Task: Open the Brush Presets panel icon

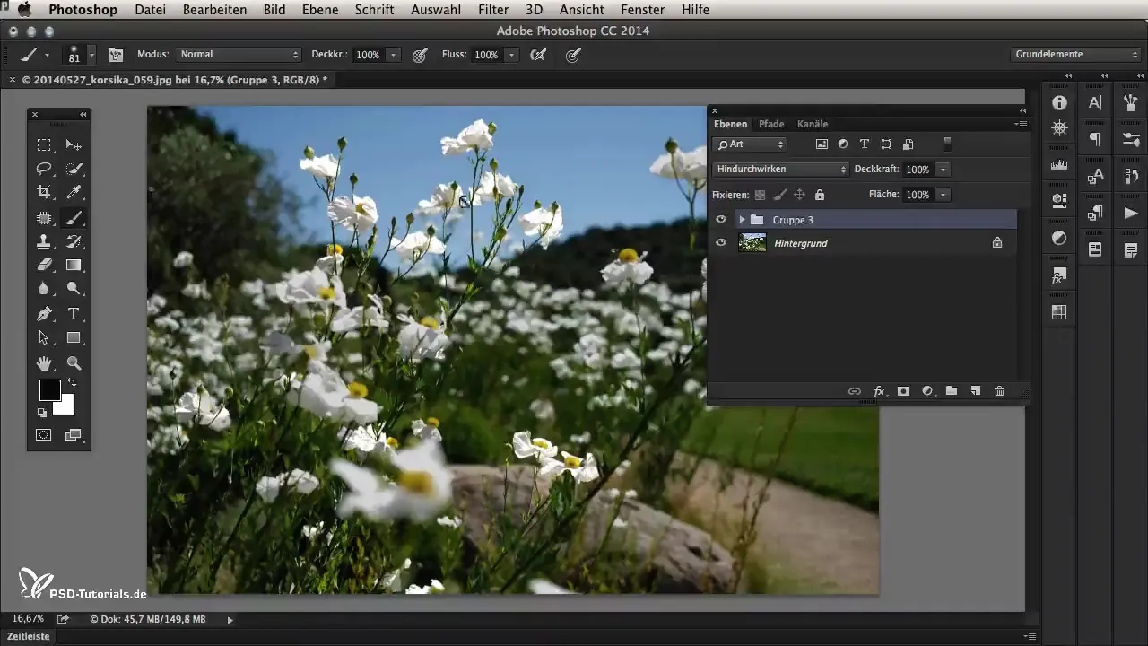Action: pos(1130,139)
